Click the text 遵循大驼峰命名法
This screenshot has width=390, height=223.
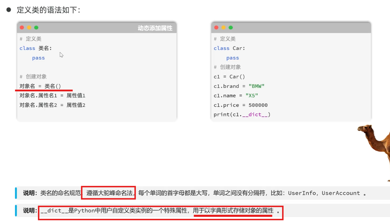pos(110,193)
